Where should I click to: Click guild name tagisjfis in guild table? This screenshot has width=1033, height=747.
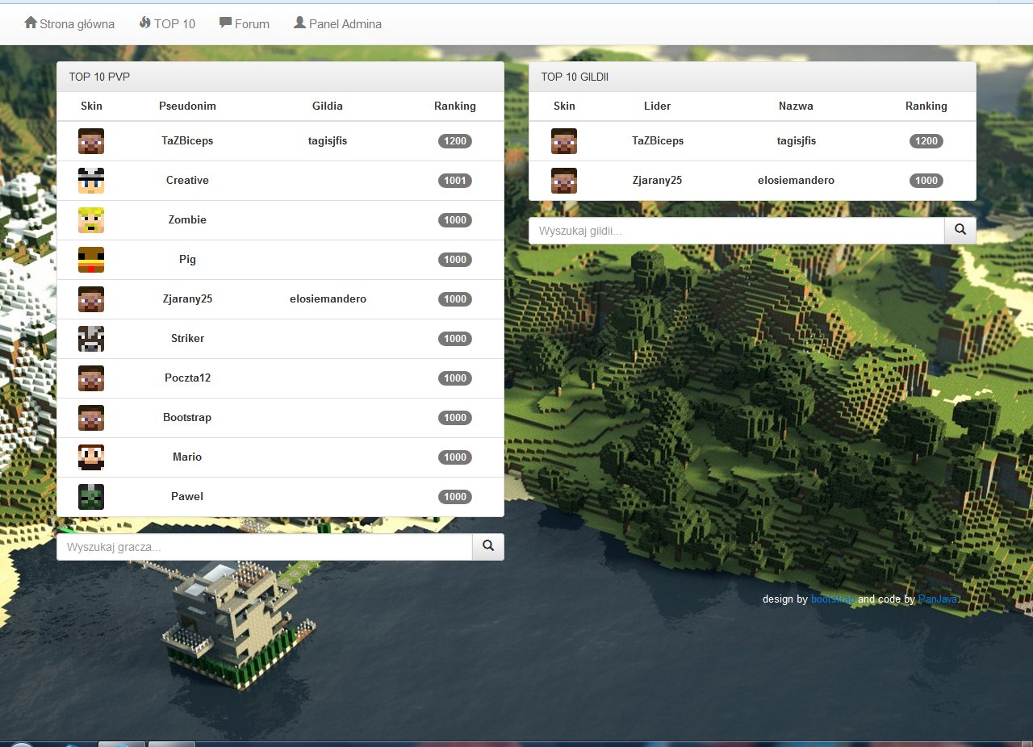[x=797, y=140]
